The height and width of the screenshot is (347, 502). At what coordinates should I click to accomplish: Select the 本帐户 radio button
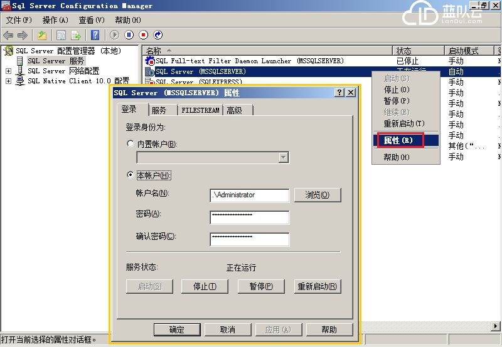point(131,175)
